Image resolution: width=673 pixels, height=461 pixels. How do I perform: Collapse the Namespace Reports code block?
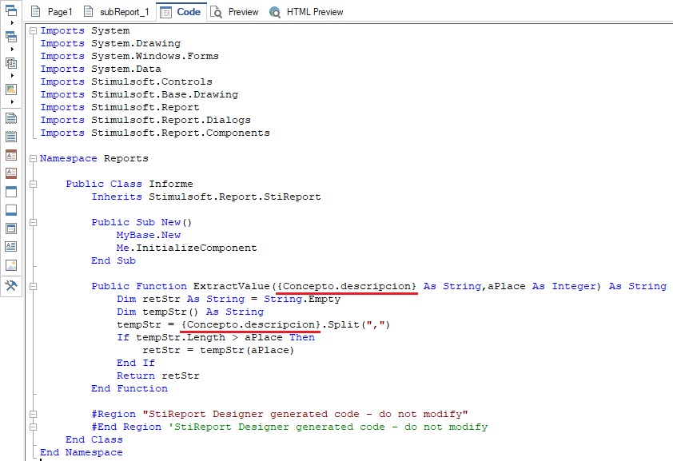point(32,158)
